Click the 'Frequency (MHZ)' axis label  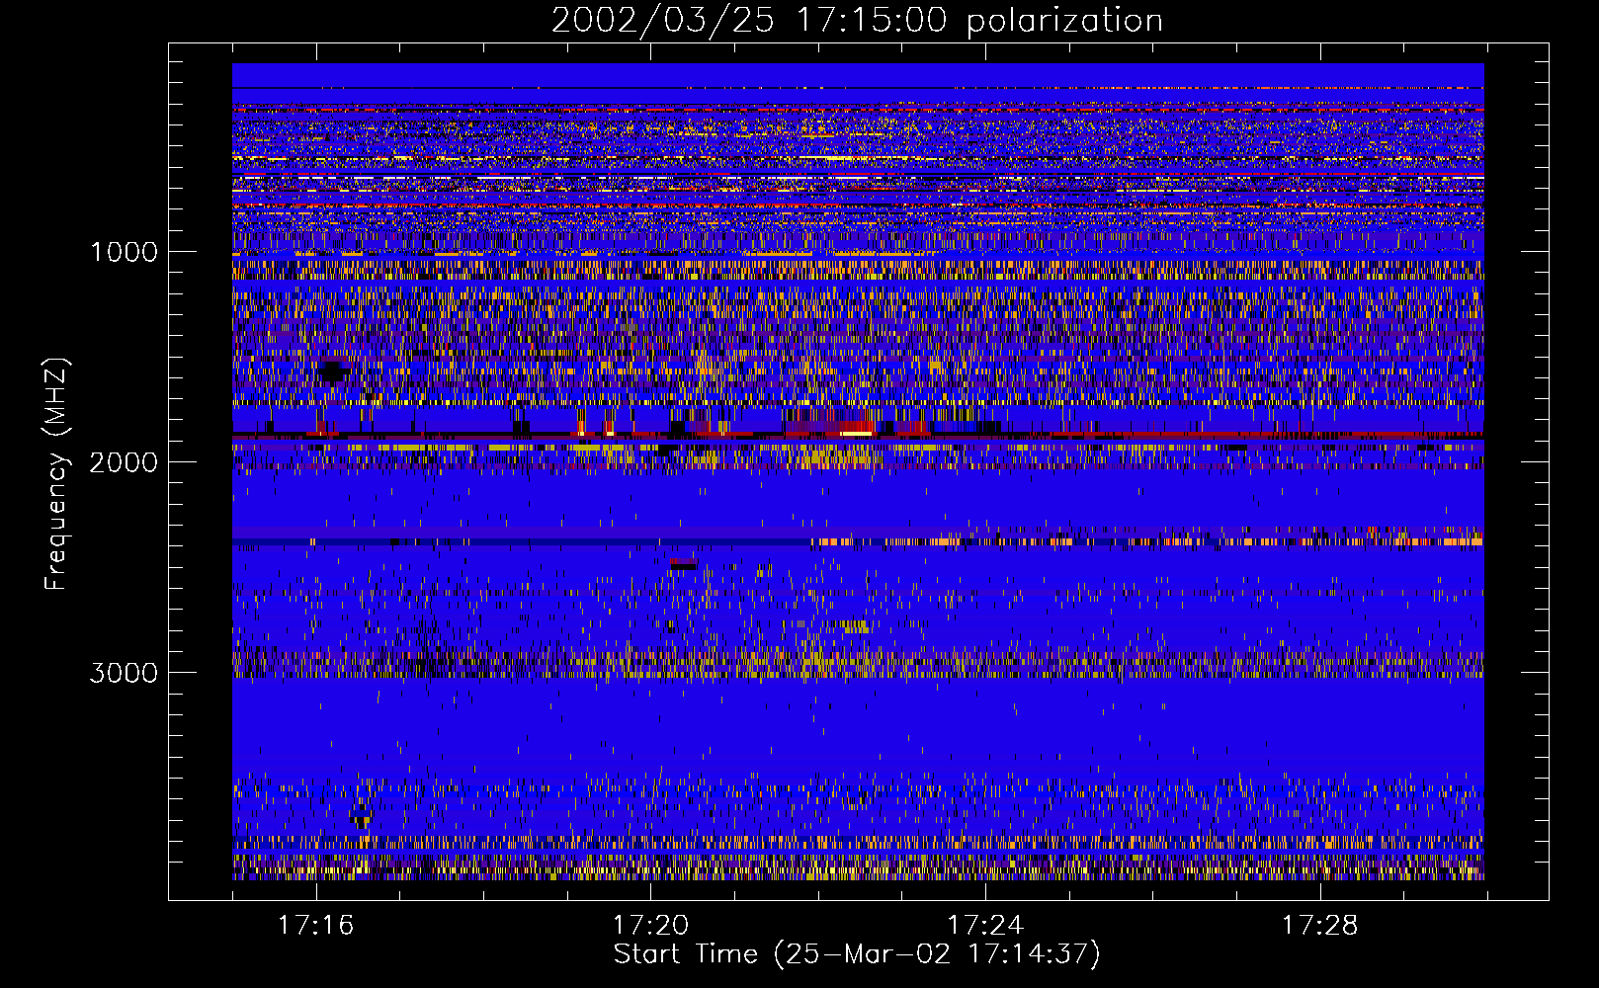56,474
